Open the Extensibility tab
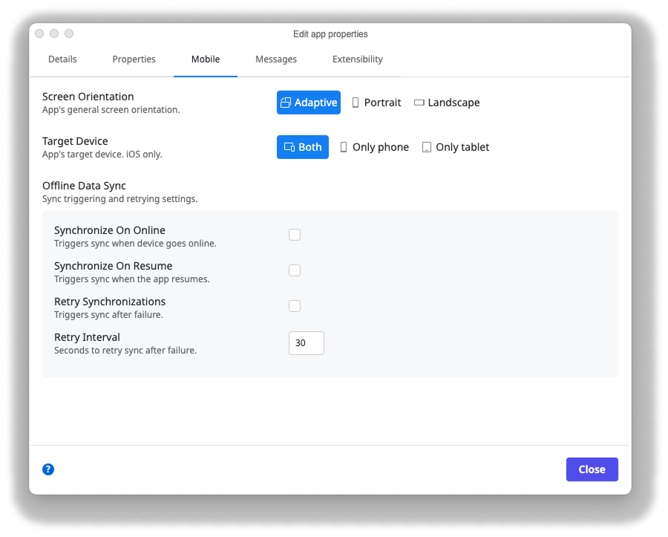Image resolution: width=668 pixels, height=537 pixels. [357, 59]
